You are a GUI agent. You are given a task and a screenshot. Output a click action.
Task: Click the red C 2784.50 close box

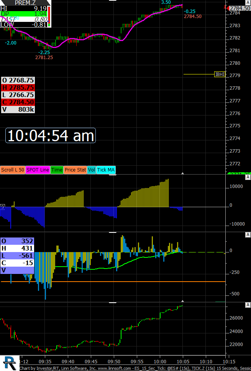point(18,102)
